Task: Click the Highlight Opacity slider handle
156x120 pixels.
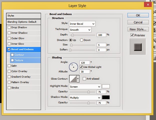Action: 88,92
